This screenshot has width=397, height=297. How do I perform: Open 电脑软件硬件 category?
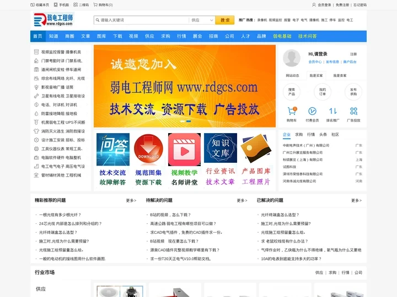click(61, 157)
